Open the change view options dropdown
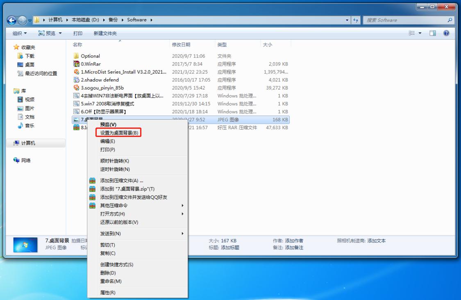This screenshot has height=300, width=461. click(420, 33)
